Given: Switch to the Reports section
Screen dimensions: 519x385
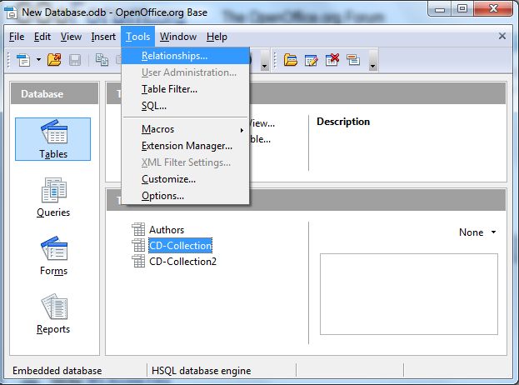Looking at the screenshot, I should click(x=53, y=314).
